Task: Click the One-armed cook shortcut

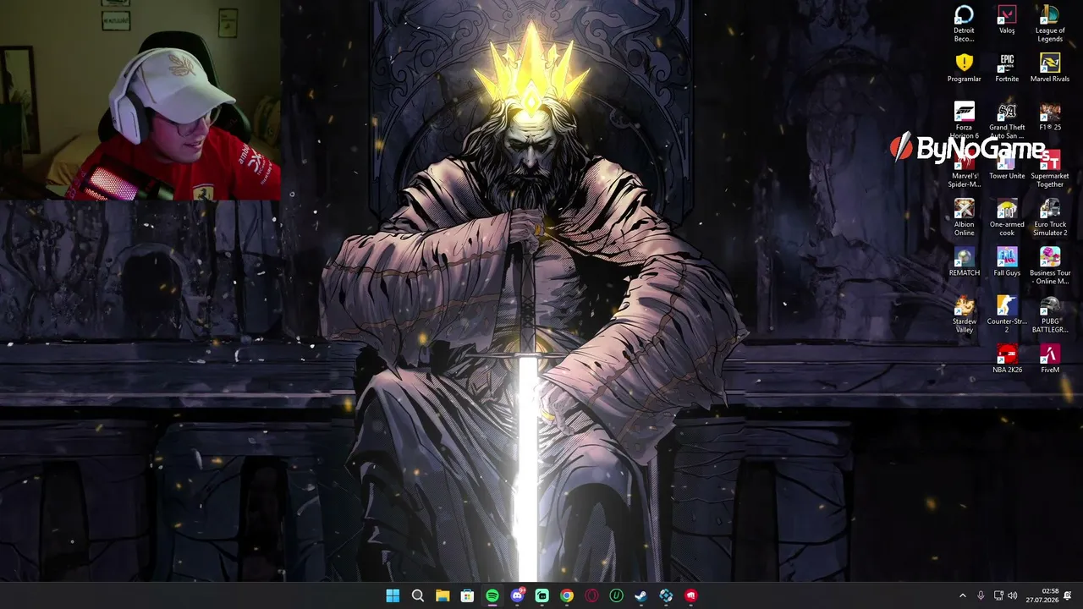Action: [1007, 217]
